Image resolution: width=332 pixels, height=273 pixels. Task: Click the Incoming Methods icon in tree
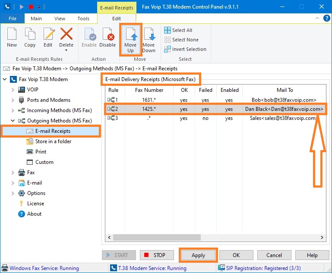pyautogui.click(x=22, y=110)
